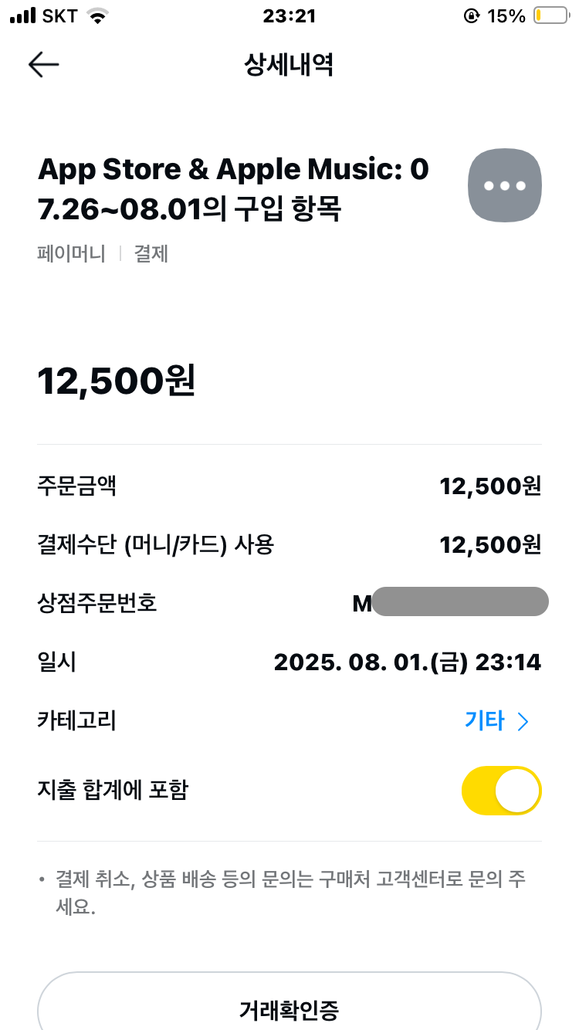Tap the back arrow icon
The image size is (579, 1030).
pyautogui.click(x=44, y=65)
